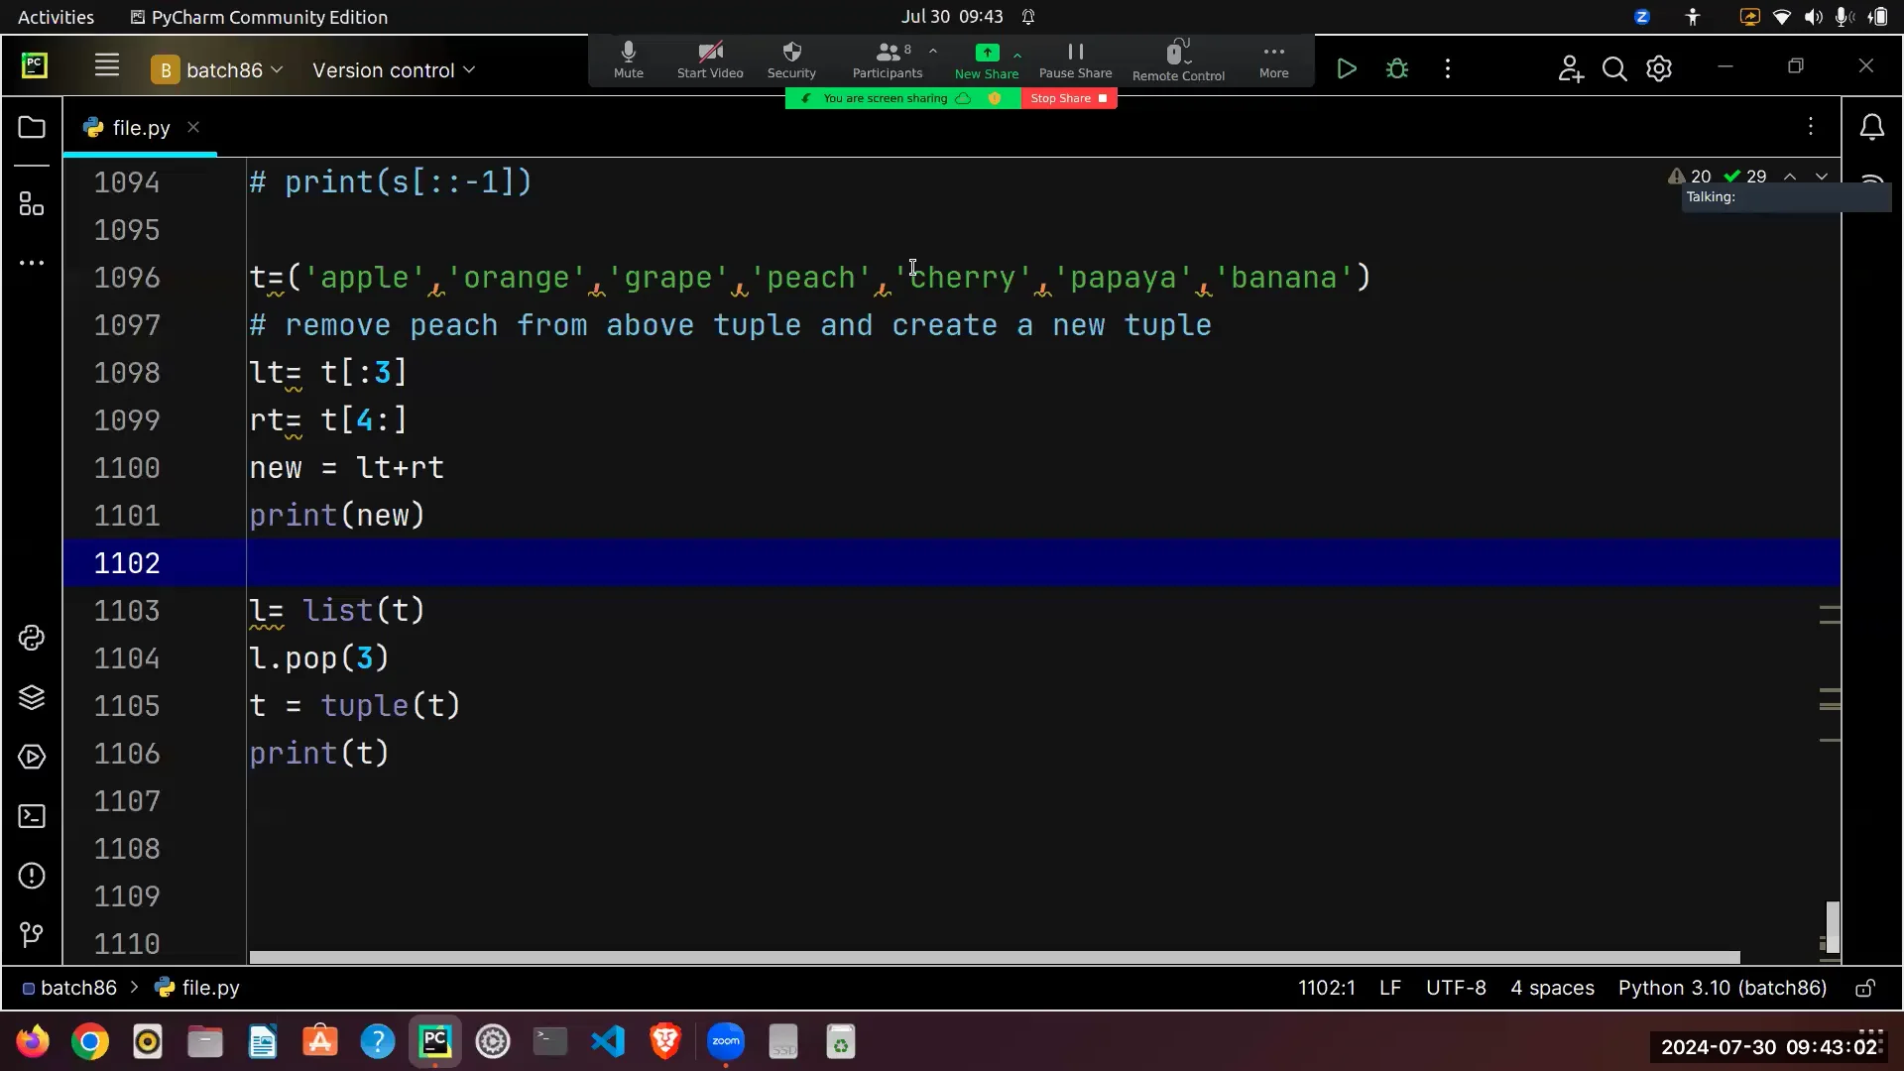Expand the Version control dropdown
Viewport: 1904px width, 1071px height.
pyautogui.click(x=394, y=69)
